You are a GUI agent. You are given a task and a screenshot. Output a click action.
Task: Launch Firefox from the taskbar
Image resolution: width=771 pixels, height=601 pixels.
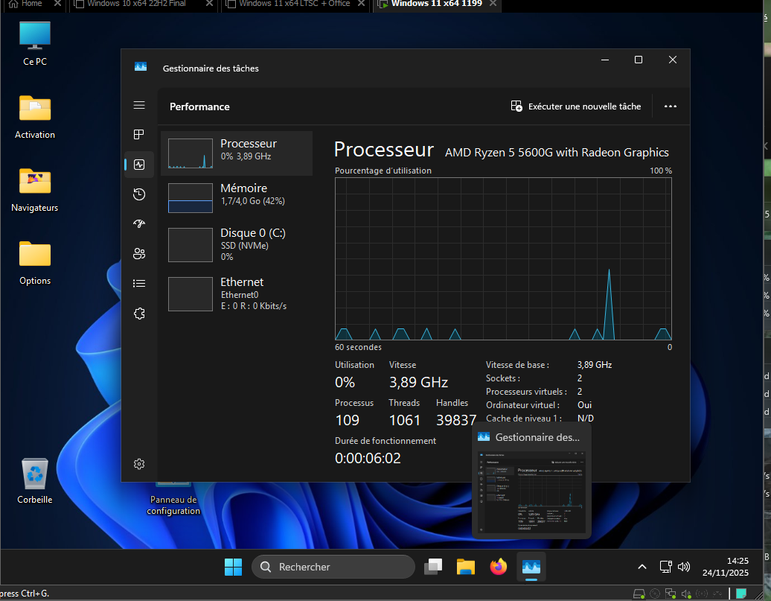[x=498, y=567]
